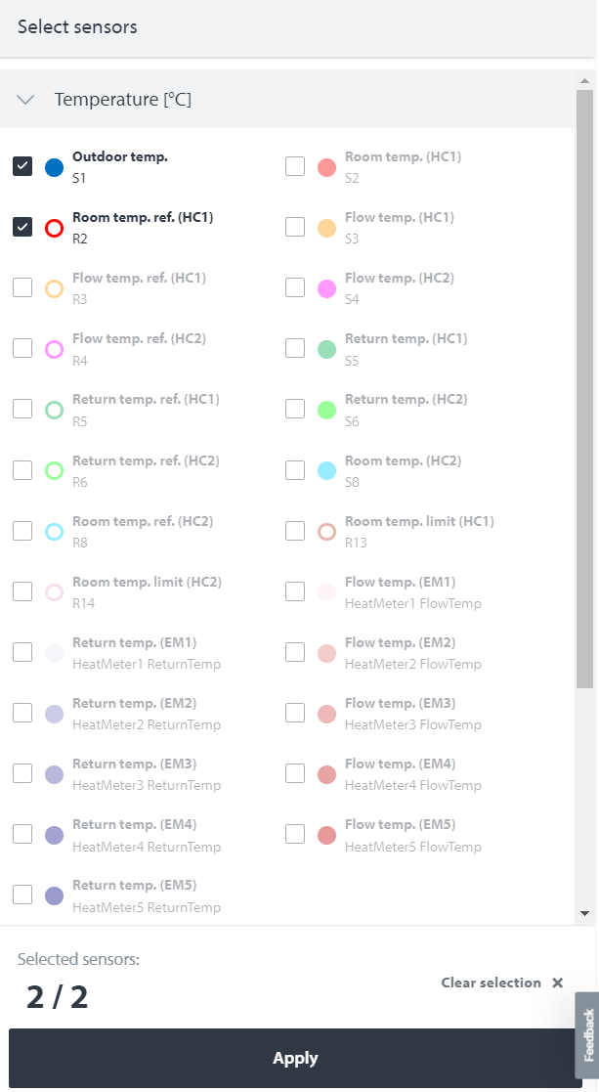Image resolution: width=599 pixels, height=1092 pixels.
Task: Click the blue Outdoor temp. color dot
Action: 55,167
